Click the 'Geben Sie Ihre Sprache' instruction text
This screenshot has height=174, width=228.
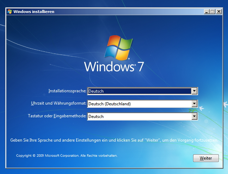click(x=114, y=140)
